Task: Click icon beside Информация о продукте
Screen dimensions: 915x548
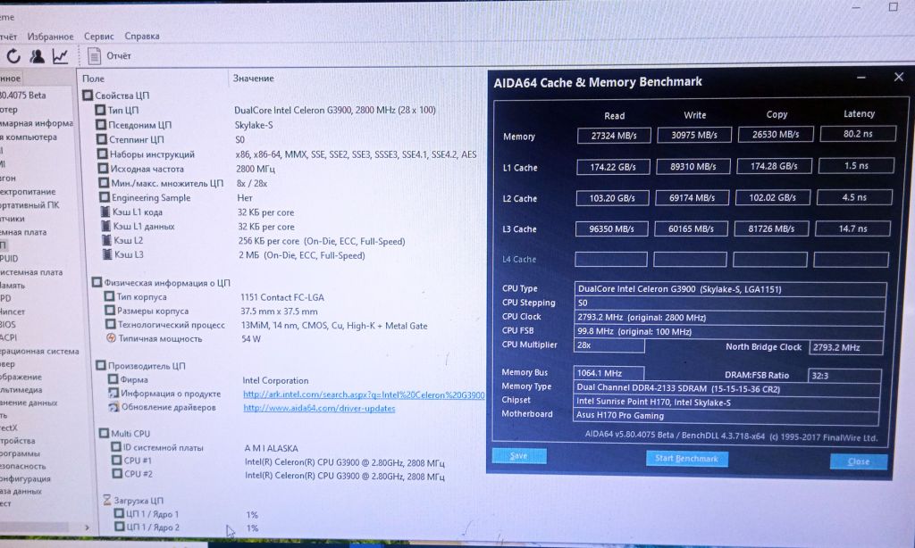Action: coord(113,393)
